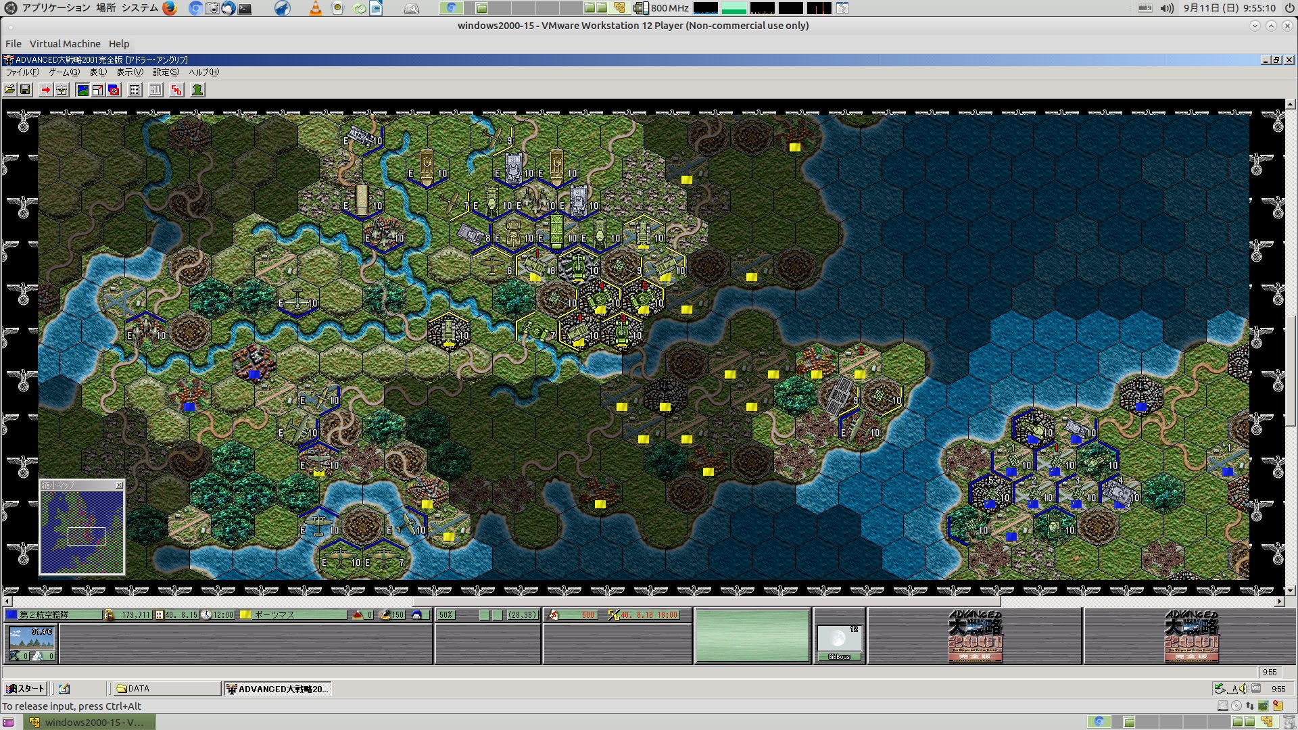
Task: Open the VMware File menu
Action: [x=14, y=43]
